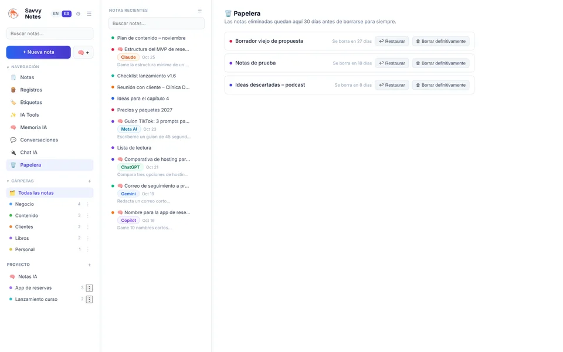563x352 pixels.
Task: Select Todas las notas folder
Action: coord(50,193)
